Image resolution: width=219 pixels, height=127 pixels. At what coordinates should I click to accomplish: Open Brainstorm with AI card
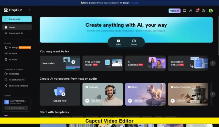pos(188,63)
